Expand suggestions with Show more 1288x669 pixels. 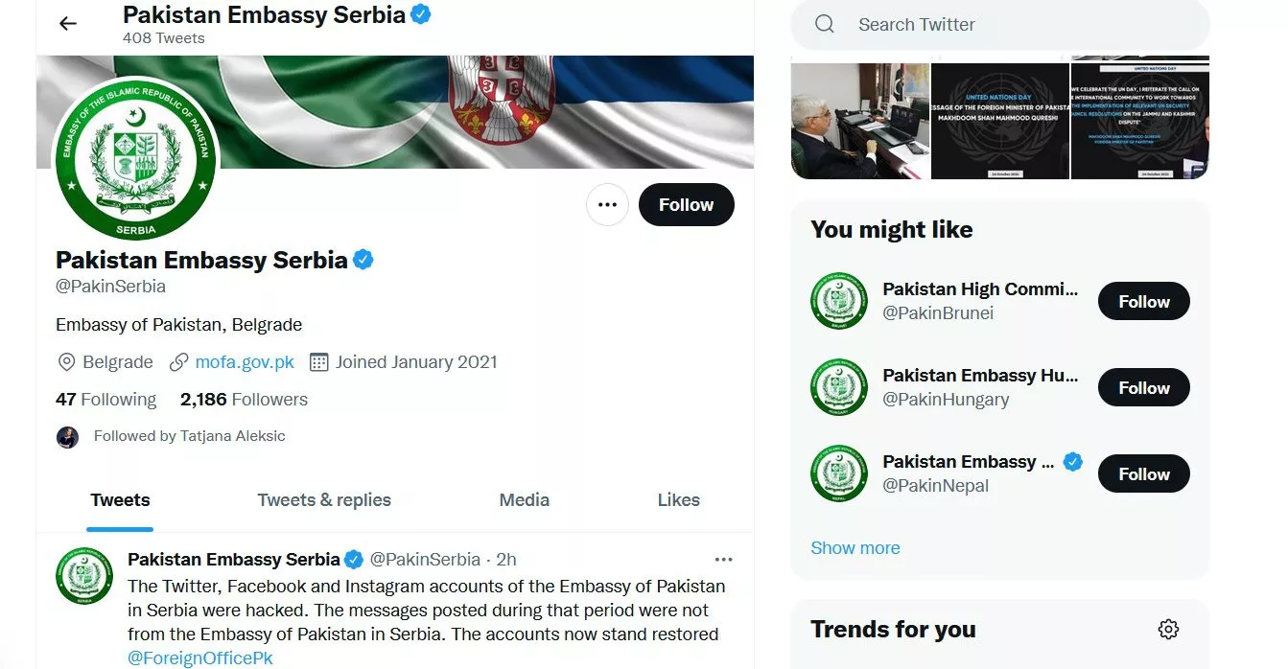point(855,548)
